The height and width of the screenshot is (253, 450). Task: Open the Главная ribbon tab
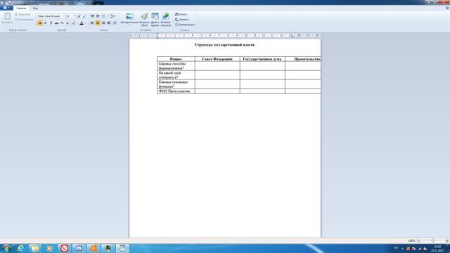(x=21, y=8)
